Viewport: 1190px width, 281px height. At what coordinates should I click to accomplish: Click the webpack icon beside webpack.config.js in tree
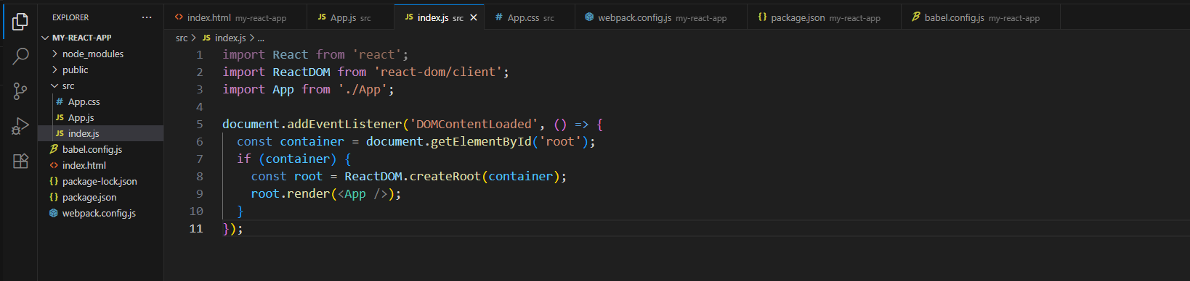54,213
